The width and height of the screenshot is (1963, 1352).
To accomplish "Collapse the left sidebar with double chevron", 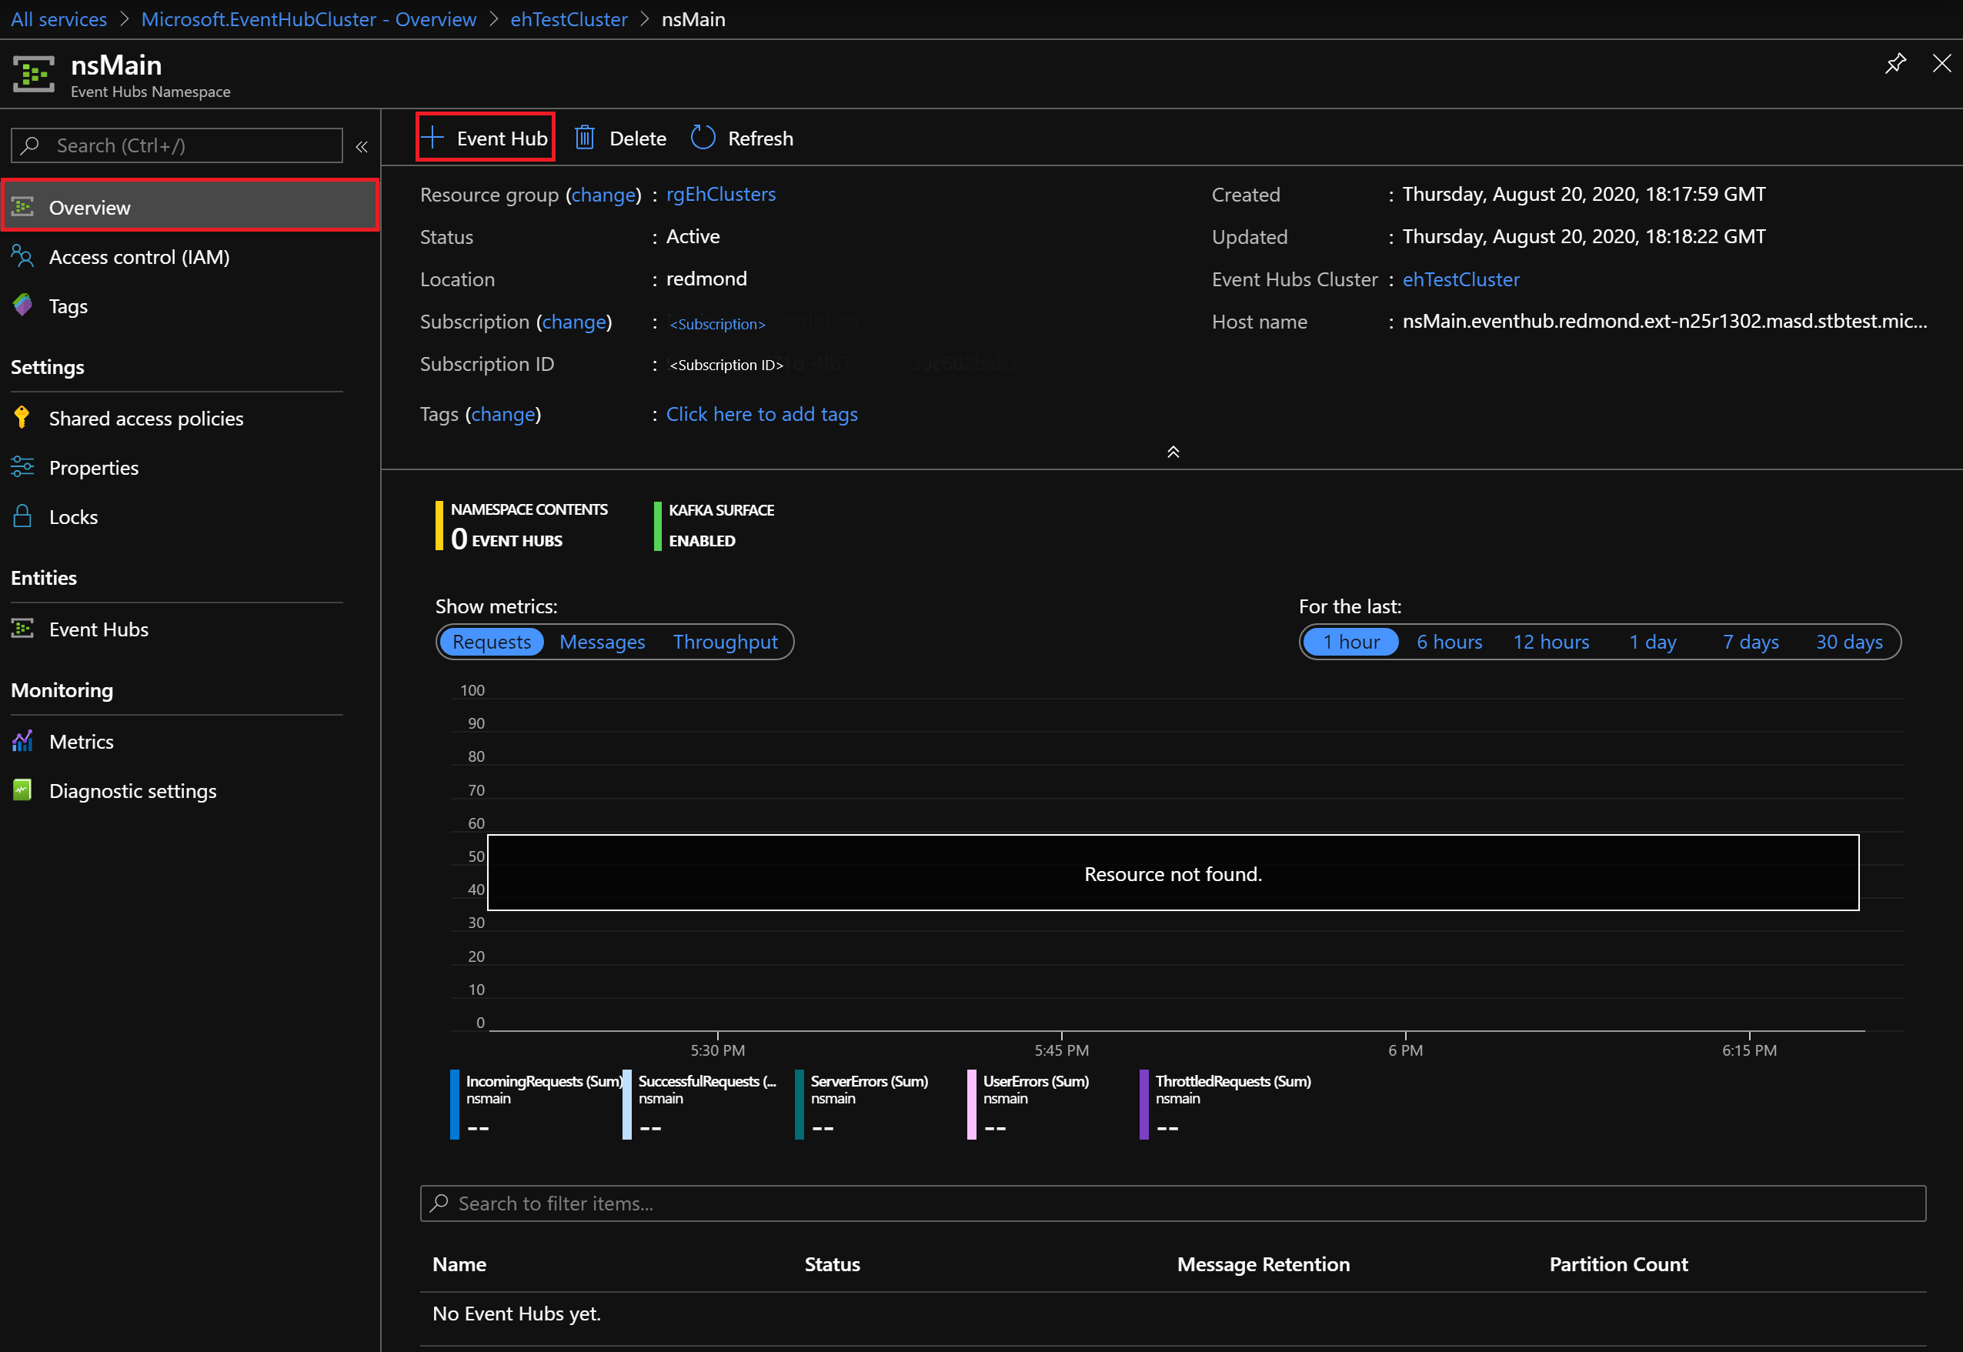I will (362, 145).
